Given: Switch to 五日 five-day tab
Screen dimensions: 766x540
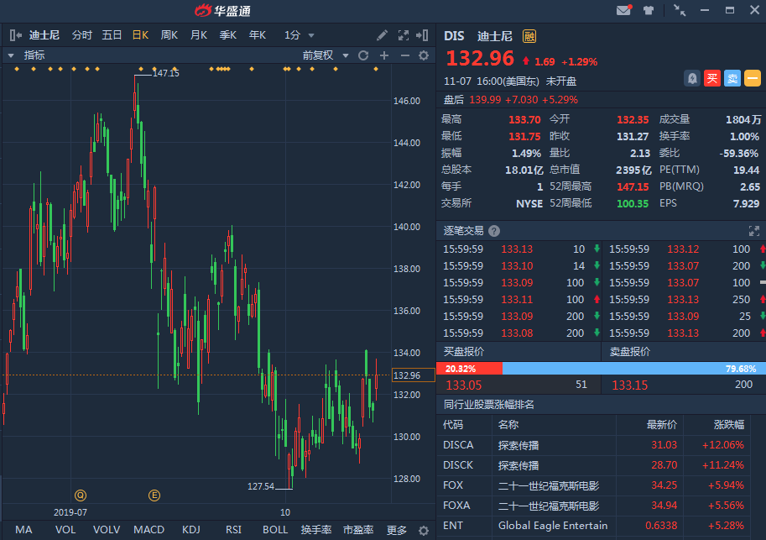Looking at the screenshot, I should tap(112, 35).
